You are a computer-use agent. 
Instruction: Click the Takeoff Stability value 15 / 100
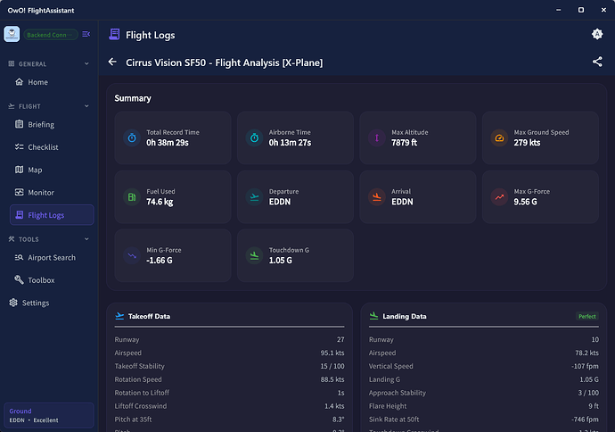point(332,366)
